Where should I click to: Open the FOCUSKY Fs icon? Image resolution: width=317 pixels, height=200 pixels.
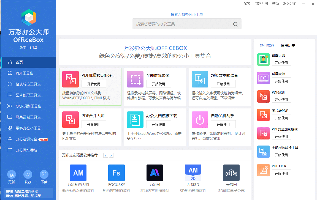[x=116, y=173]
